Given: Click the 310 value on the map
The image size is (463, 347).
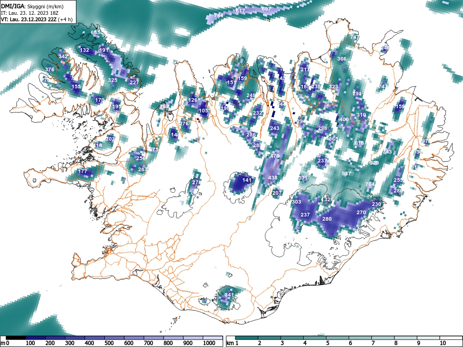Looking at the screenshot, I should pyautogui.click(x=361, y=115).
